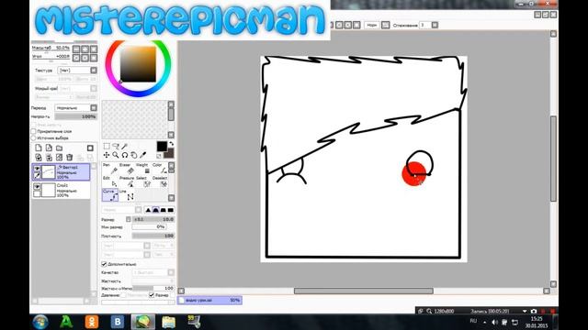The image size is (588, 330).
Task: Adjust the Непрозрачность 100% slider
Action: coord(75,116)
